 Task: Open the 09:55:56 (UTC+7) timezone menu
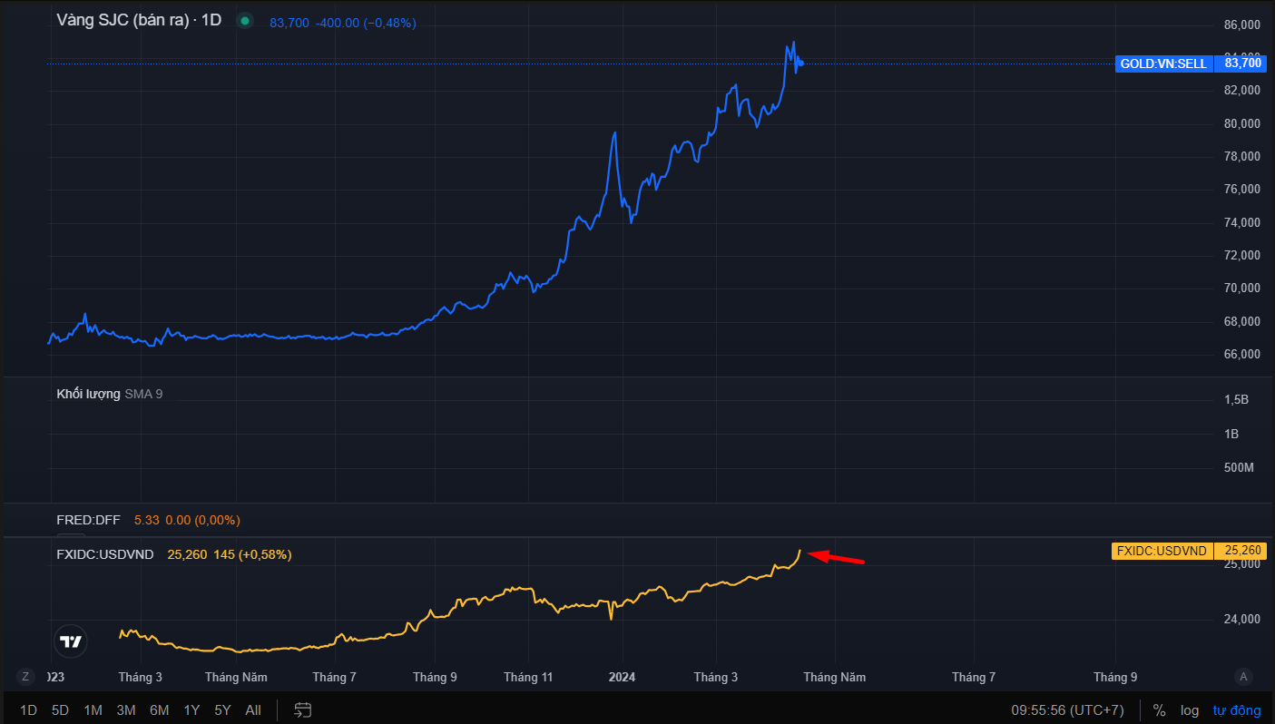(1067, 710)
